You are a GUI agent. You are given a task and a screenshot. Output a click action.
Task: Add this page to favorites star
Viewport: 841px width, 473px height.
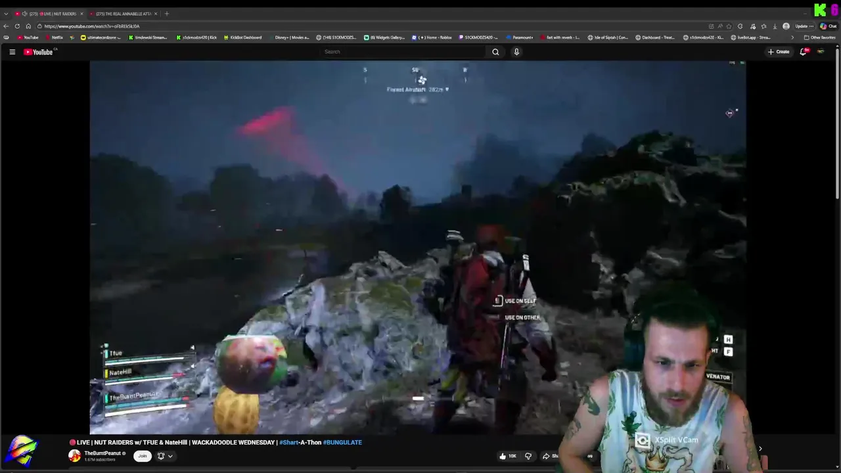[x=729, y=26]
